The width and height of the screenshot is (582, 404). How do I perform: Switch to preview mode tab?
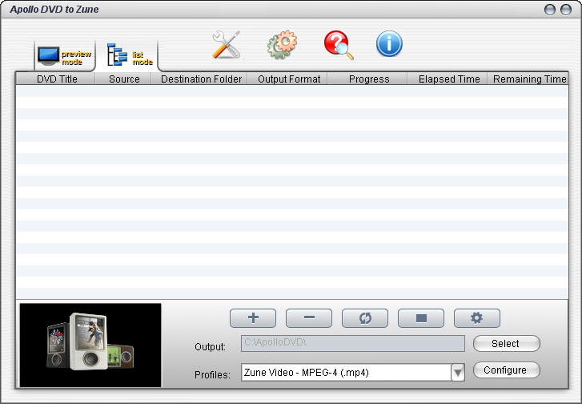[x=65, y=55]
